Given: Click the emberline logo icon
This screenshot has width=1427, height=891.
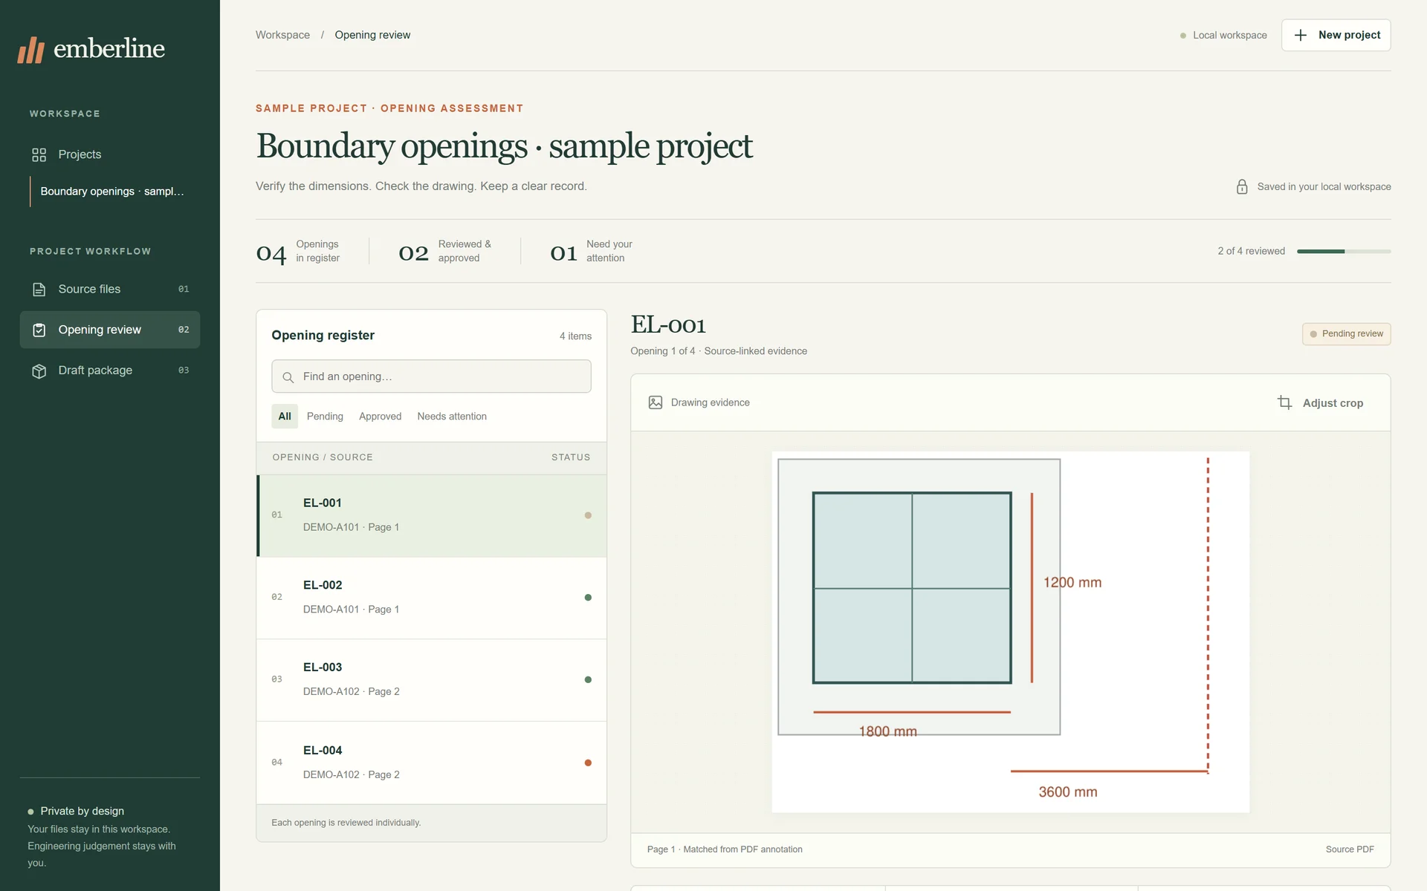Looking at the screenshot, I should (x=31, y=50).
